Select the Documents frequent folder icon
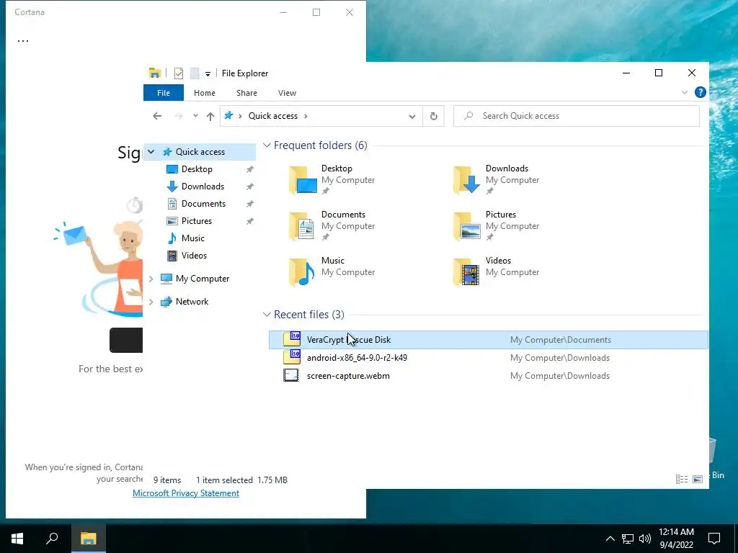This screenshot has height=553, width=738. pyautogui.click(x=302, y=225)
